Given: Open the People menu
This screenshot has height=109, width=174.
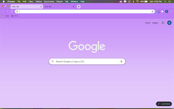Looking at the screenshot, I should 60,2.
